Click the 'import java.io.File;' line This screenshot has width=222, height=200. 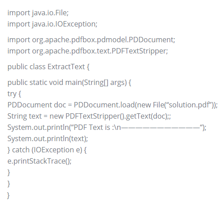[x=38, y=13]
